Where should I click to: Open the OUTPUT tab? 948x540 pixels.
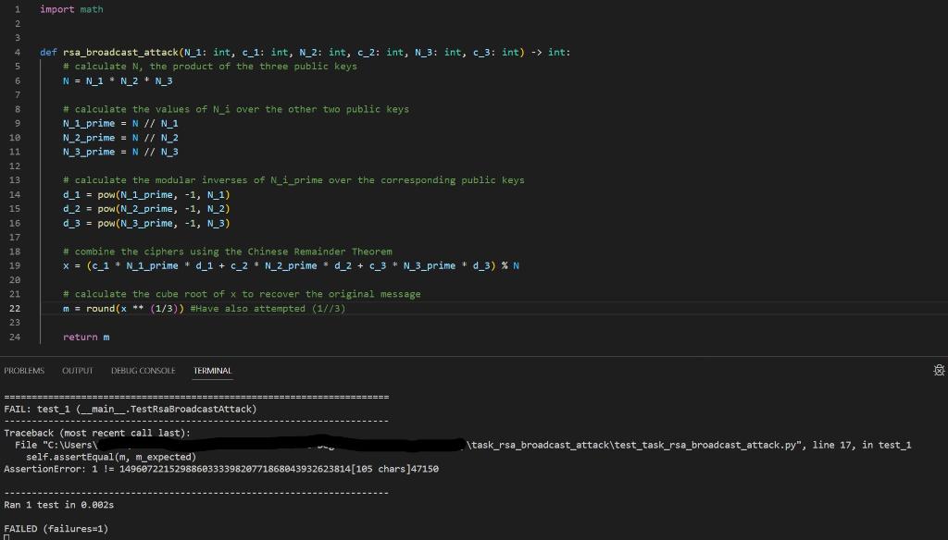pyautogui.click(x=77, y=370)
